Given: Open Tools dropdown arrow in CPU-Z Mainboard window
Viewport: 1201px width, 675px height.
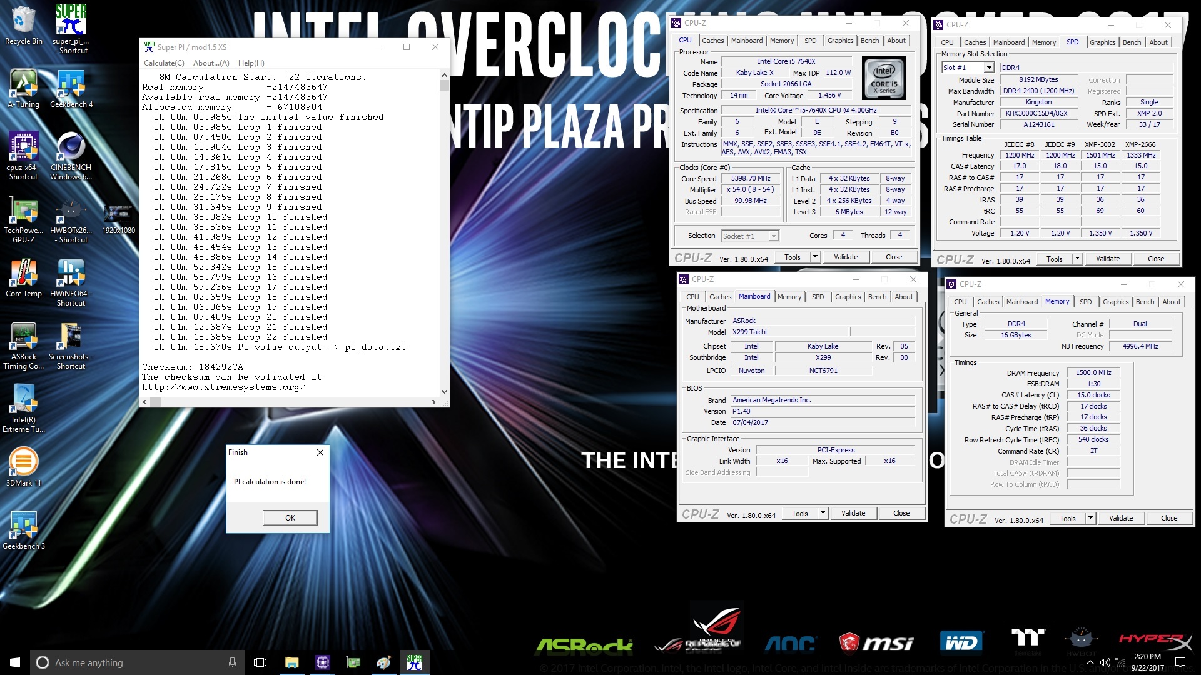Looking at the screenshot, I should [x=822, y=513].
